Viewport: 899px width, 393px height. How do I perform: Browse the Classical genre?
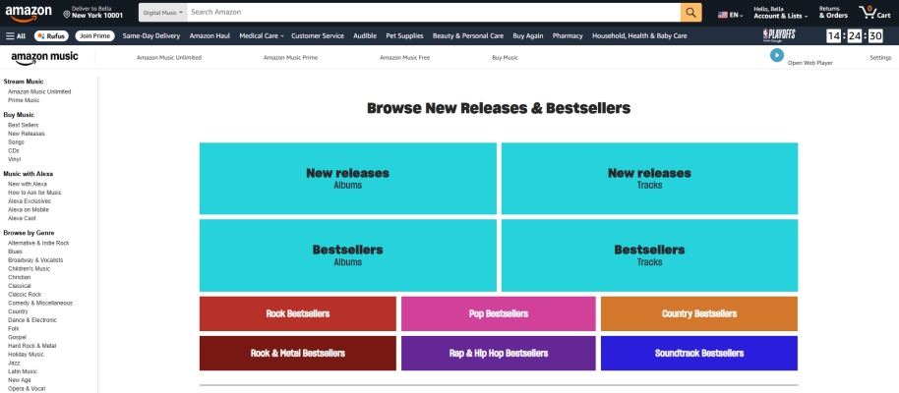20,286
